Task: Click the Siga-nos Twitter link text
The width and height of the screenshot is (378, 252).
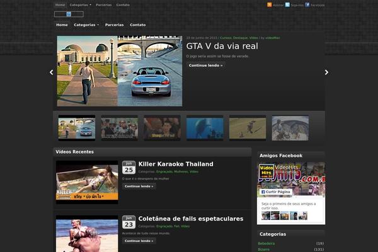Action: (297, 5)
